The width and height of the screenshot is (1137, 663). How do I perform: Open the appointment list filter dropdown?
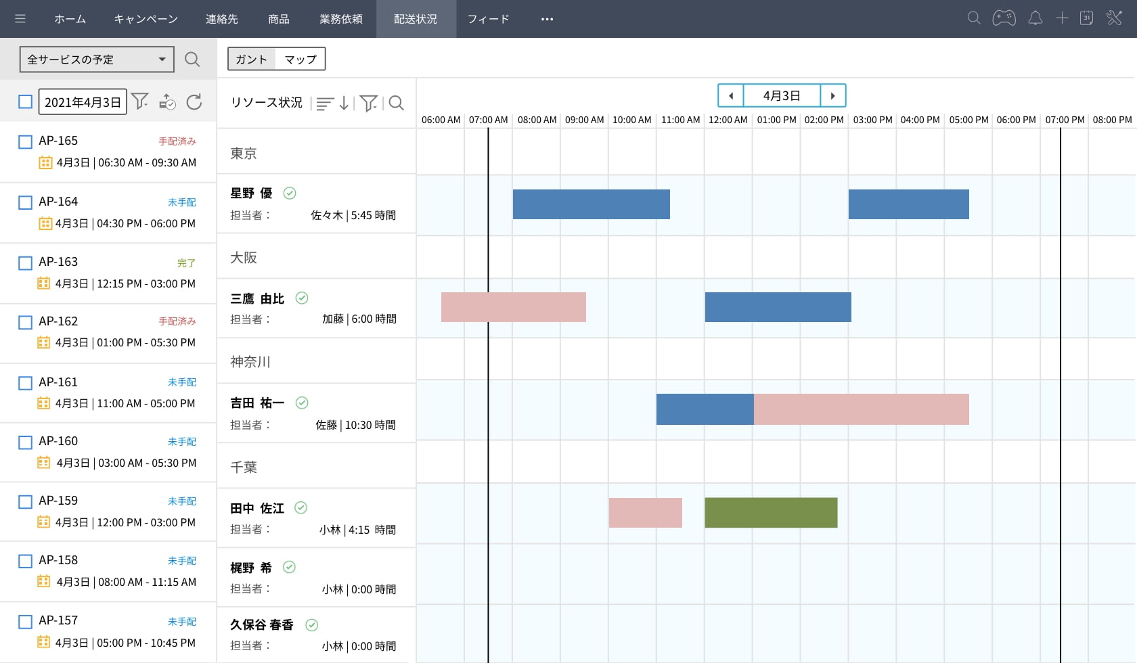coord(140,101)
